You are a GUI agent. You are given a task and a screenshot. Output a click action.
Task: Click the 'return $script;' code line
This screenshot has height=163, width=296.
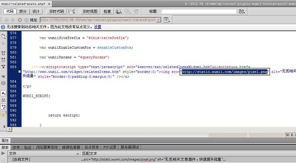pos(64,115)
